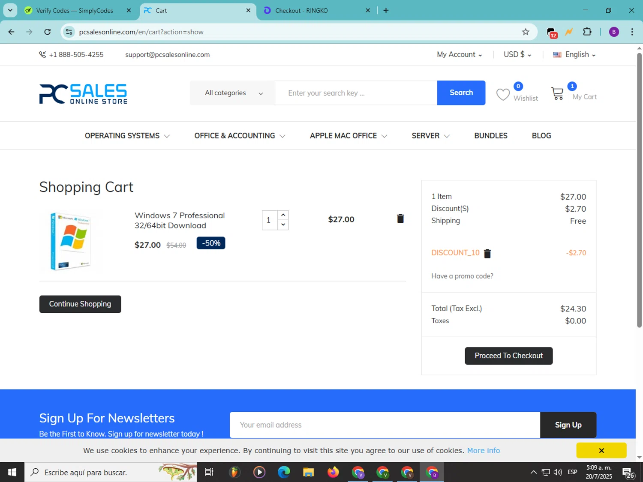View site information icon in address bar
Screen dimensions: 643x482
(69, 32)
